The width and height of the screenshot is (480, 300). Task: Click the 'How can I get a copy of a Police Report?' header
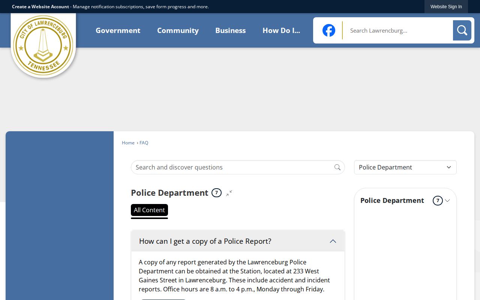pos(238,241)
